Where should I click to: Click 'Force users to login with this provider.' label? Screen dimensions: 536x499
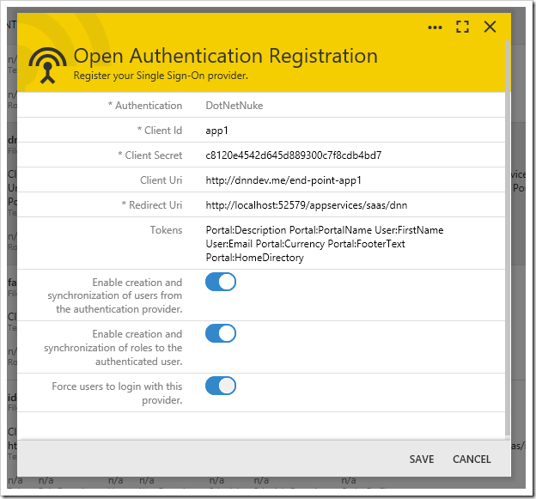[117, 393]
